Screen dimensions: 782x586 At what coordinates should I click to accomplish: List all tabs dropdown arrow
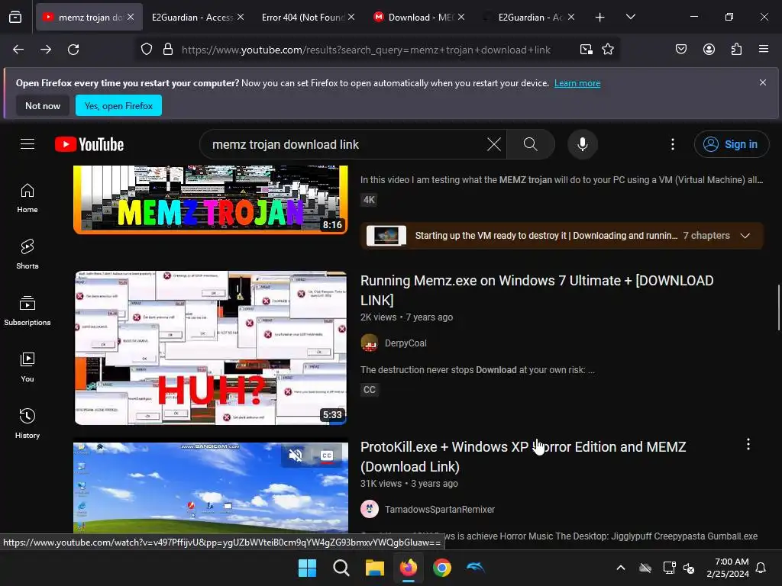[630, 17]
